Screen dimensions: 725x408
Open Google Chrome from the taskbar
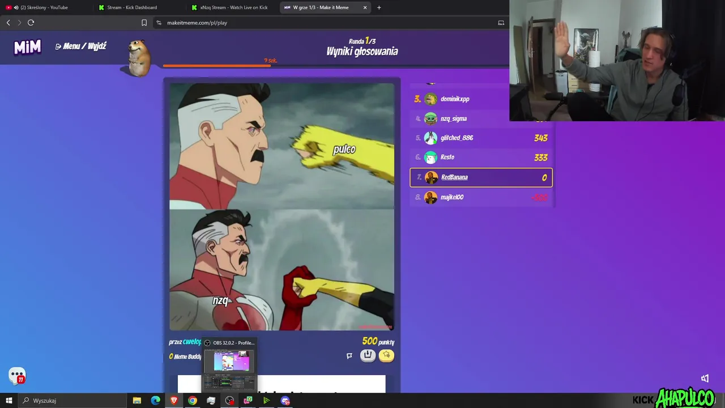tap(193, 401)
